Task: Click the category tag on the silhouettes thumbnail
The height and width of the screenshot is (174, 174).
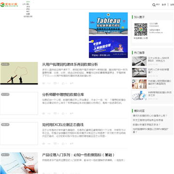Action: [5, 64]
